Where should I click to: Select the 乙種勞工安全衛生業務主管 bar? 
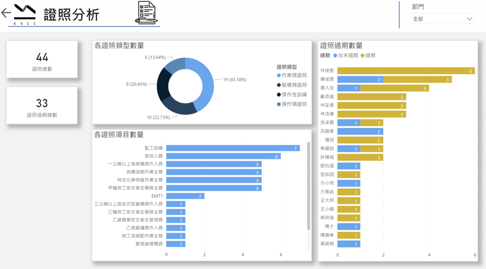tap(176, 212)
